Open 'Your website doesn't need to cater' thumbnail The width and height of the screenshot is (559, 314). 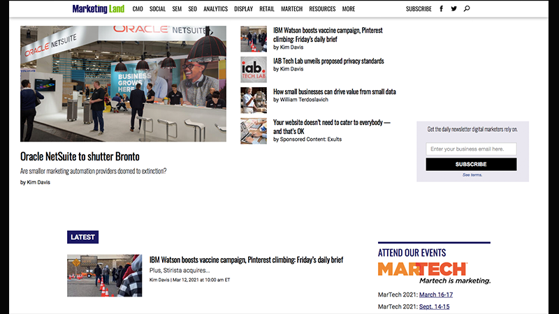tap(254, 130)
